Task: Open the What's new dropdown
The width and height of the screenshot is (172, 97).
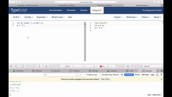Action: click(58, 17)
